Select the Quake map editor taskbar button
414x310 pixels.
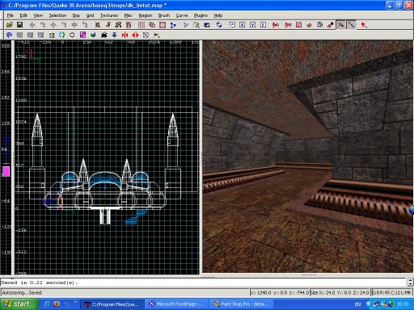pos(112,304)
